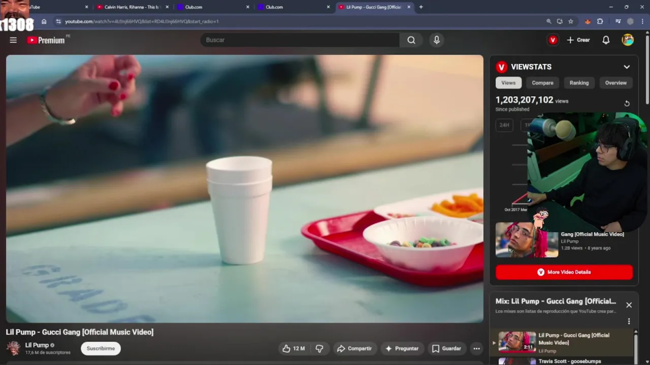Close the Mix playlist panel
650x365 pixels.
click(629, 305)
